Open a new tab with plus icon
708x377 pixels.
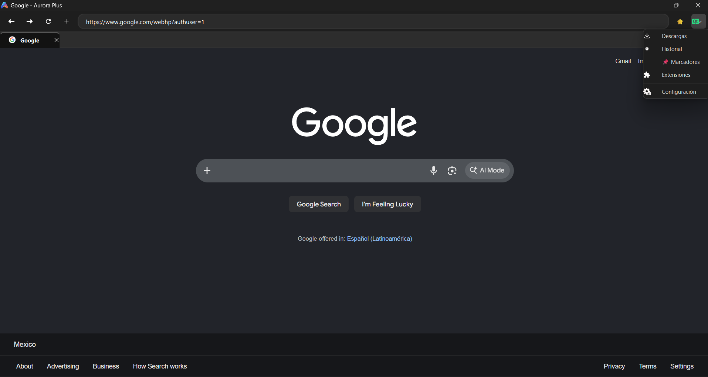click(67, 21)
